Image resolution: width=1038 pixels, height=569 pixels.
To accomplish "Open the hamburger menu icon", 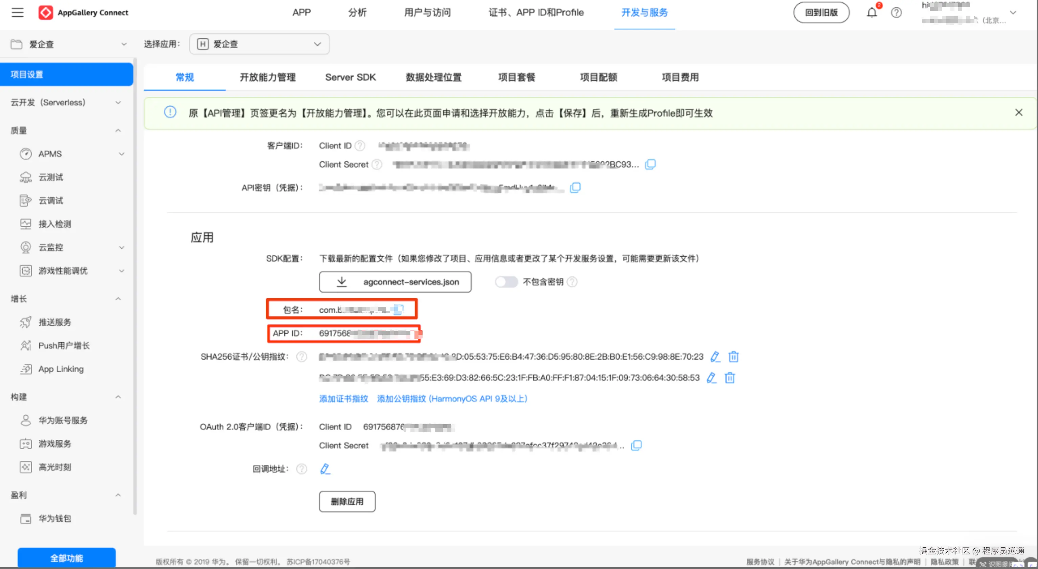I will (17, 13).
